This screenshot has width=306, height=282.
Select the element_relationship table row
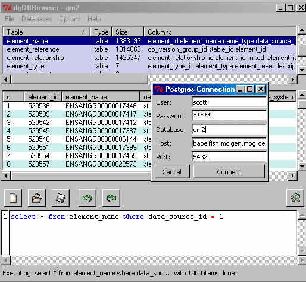point(149,58)
